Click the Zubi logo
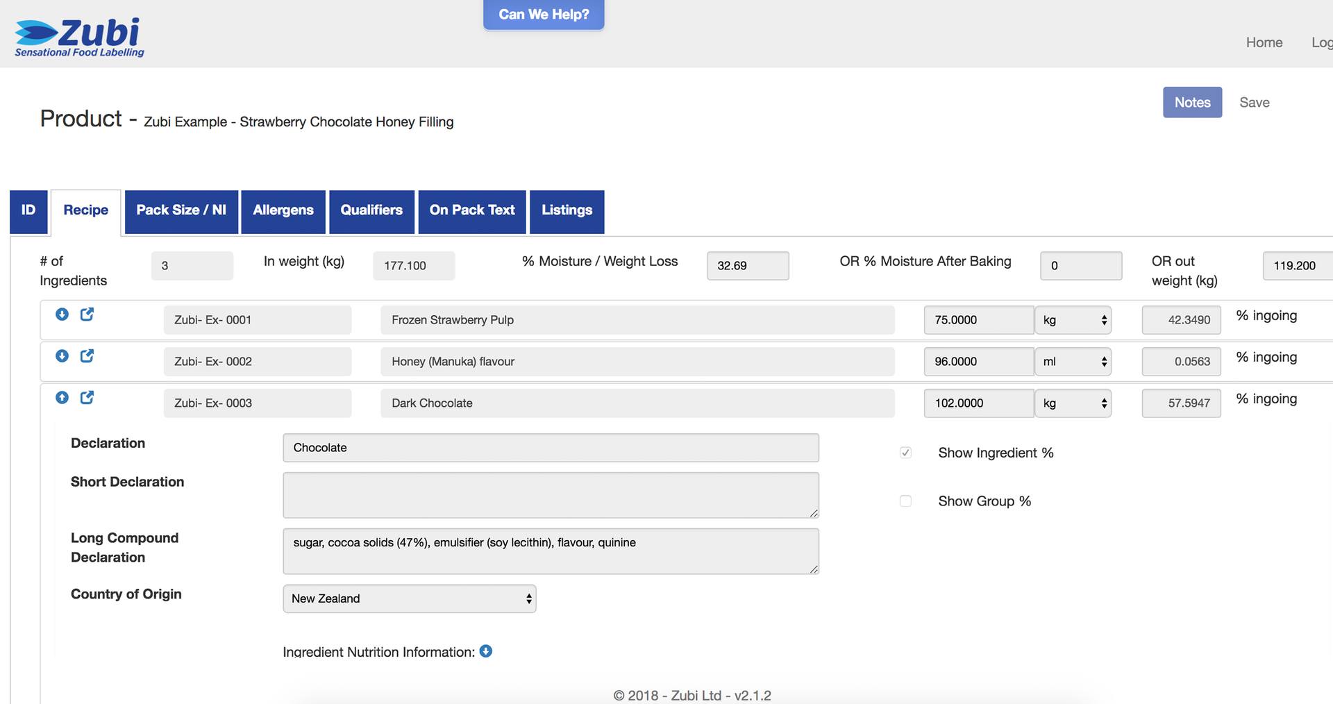This screenshot has height=704, width=1333. [x=79, y=37]
